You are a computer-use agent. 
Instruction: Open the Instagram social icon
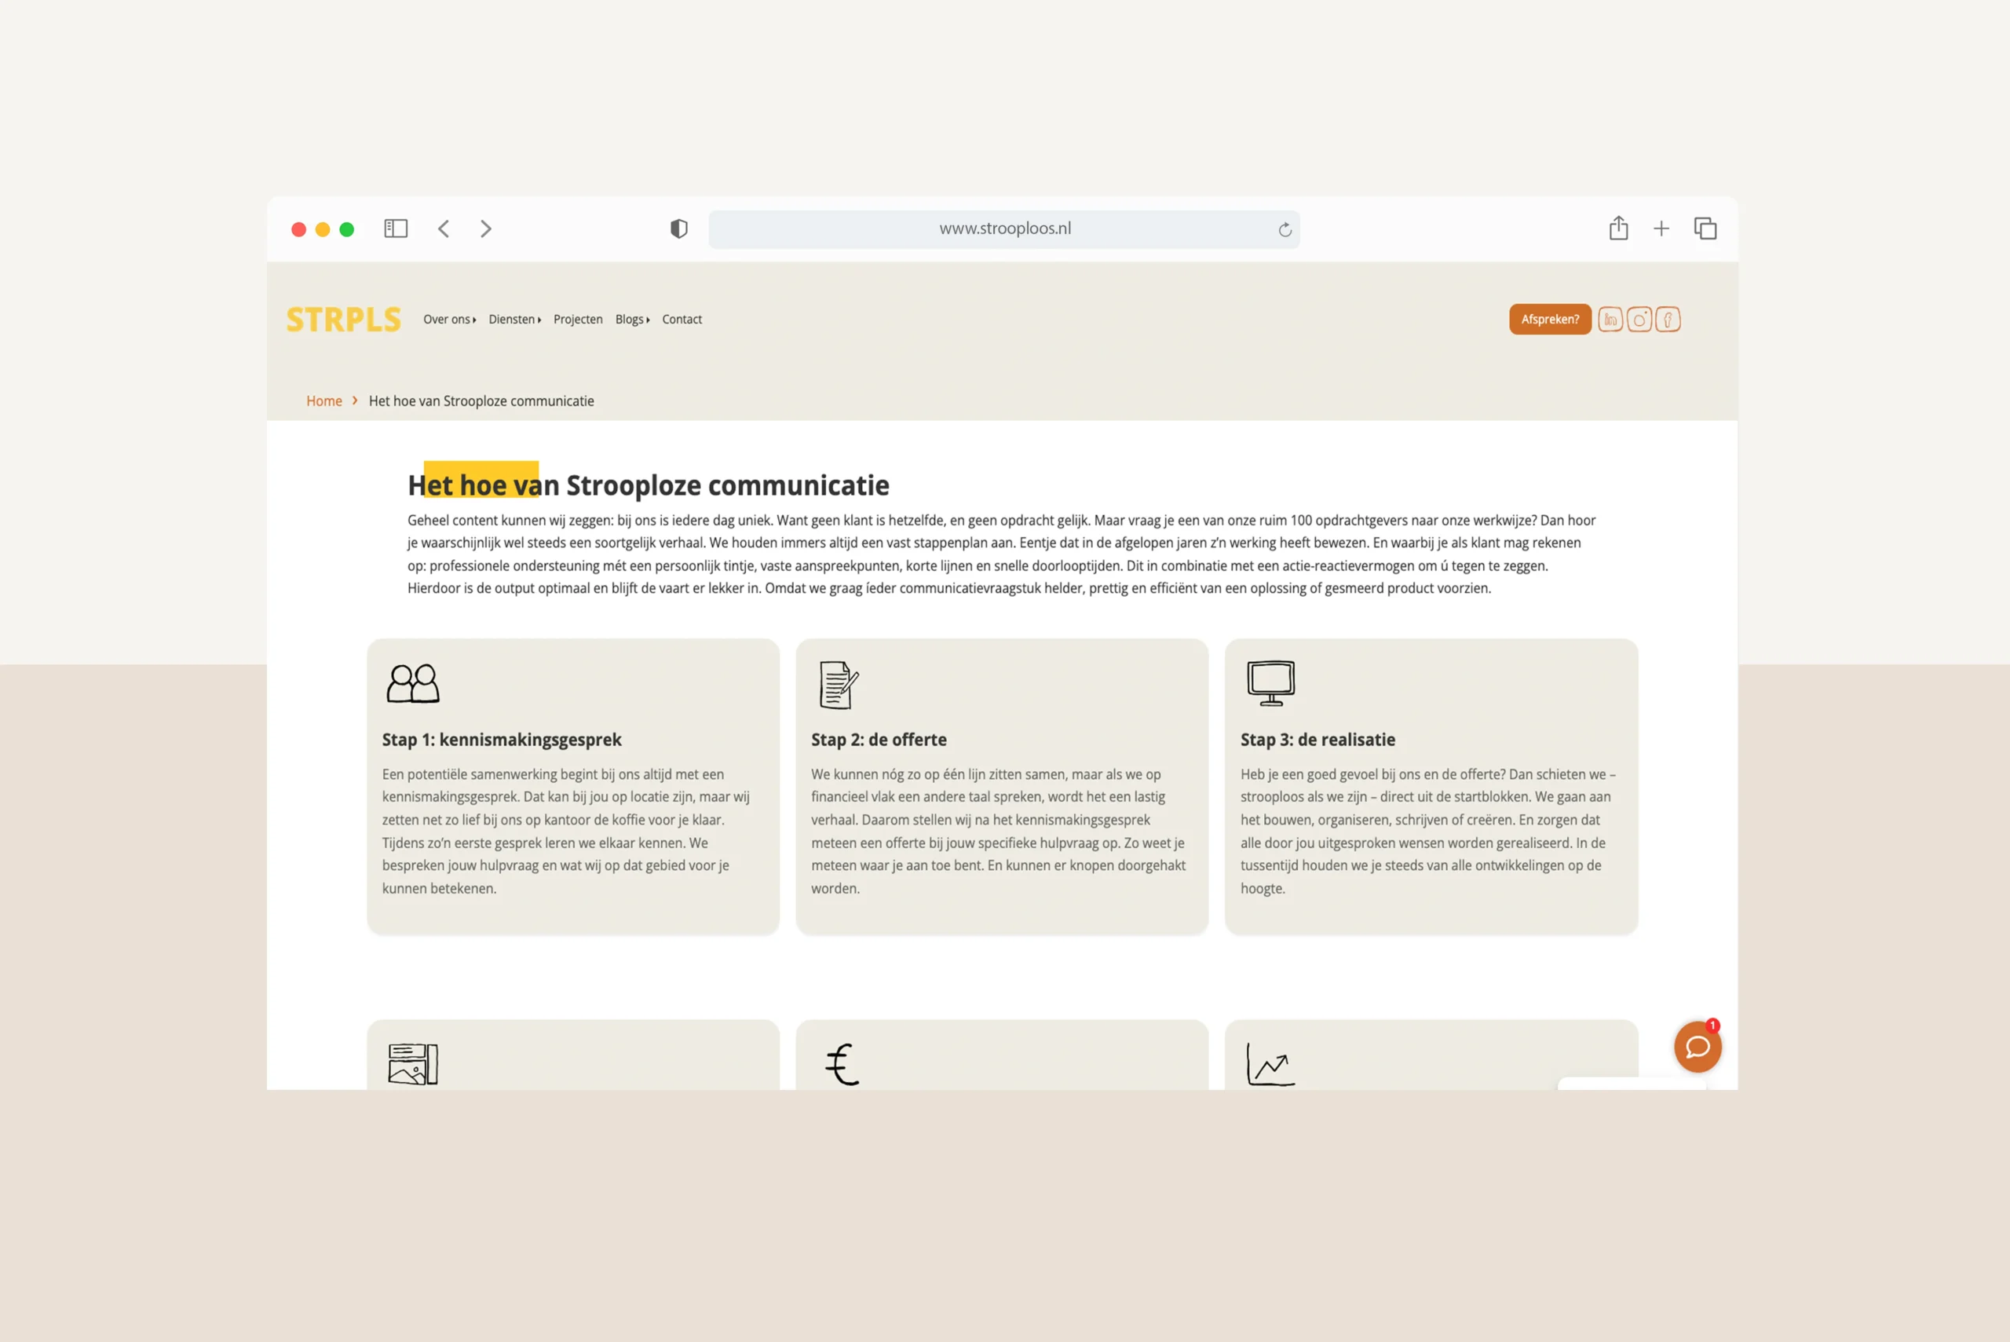(1639, 320)
